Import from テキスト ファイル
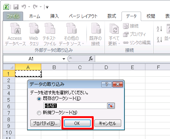 50,35
